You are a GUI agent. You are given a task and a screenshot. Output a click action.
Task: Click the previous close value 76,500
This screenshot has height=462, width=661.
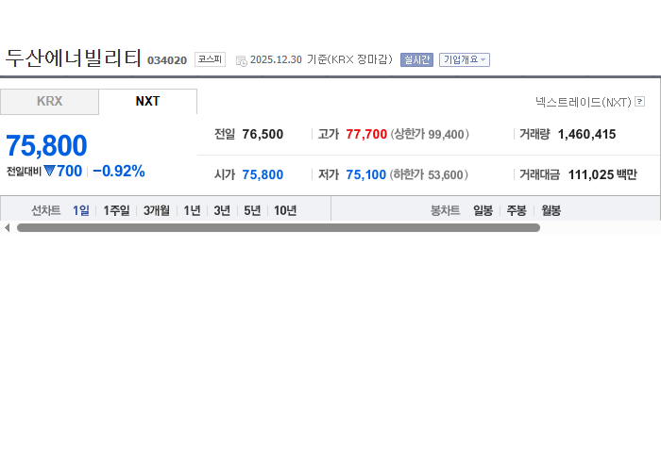pyautogui.click(x=263, y=134)
